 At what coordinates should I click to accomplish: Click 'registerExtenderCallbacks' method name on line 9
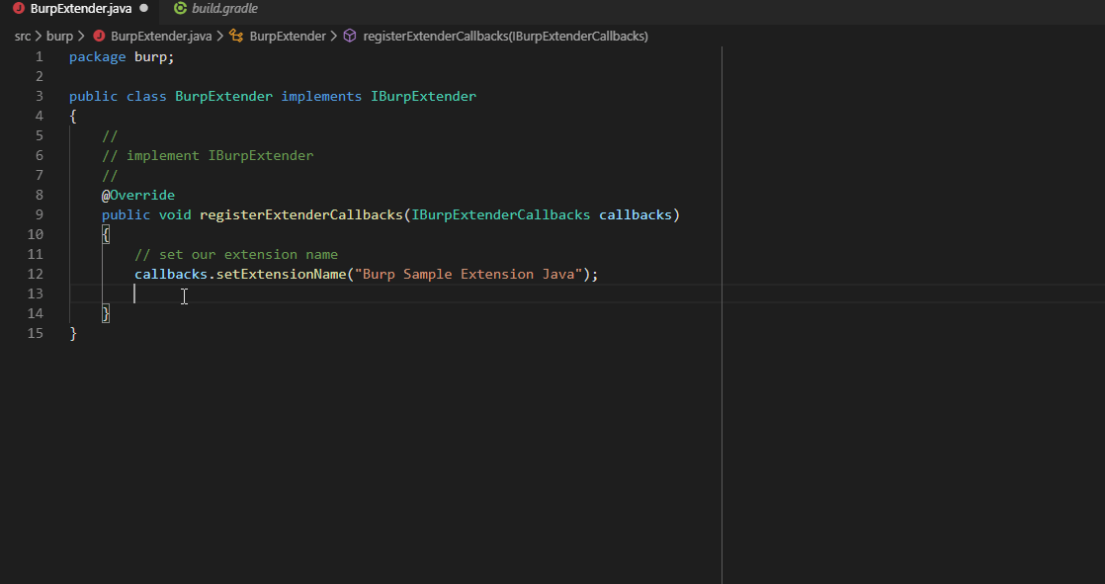(300, 214)
